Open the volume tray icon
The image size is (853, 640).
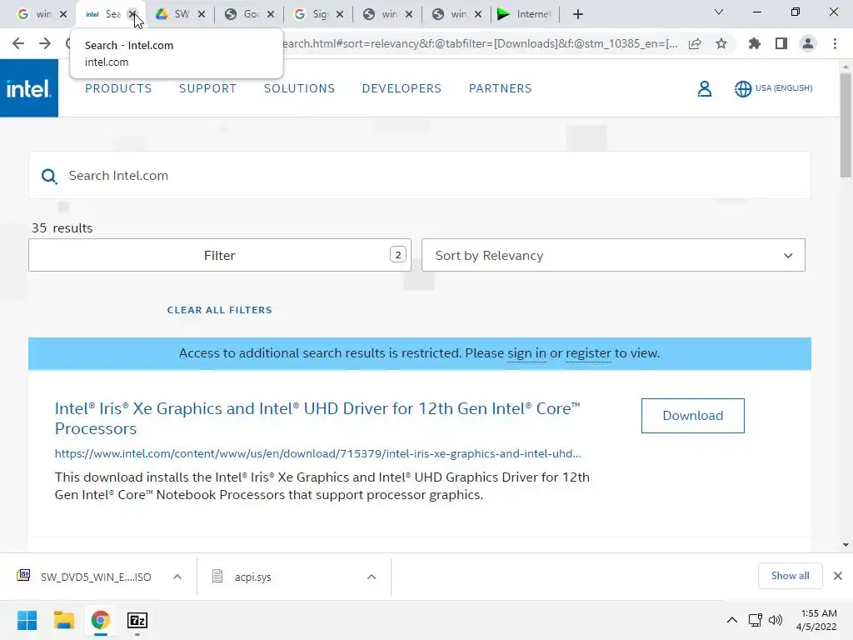point(776,620)
